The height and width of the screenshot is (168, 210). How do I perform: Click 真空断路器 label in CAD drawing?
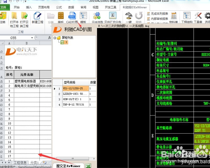164,128
